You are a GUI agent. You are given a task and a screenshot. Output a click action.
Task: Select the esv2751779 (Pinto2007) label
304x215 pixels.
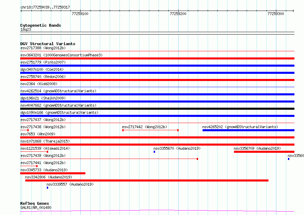pyautogui.click(x=43, y=62)
